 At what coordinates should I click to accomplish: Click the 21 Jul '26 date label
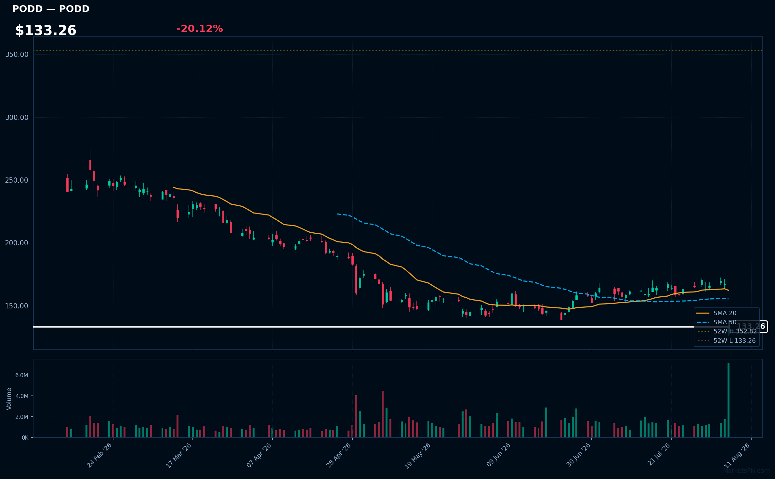click(659, 454)
